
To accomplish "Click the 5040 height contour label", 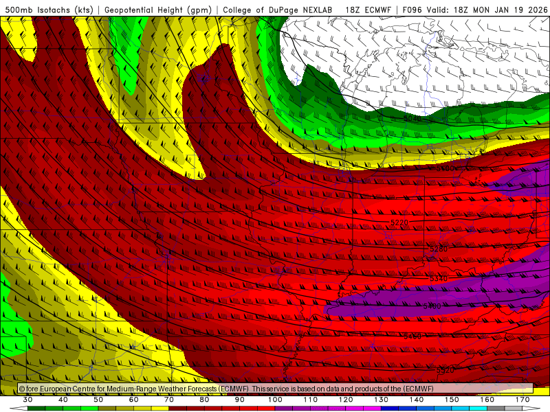I will point(412,119).
